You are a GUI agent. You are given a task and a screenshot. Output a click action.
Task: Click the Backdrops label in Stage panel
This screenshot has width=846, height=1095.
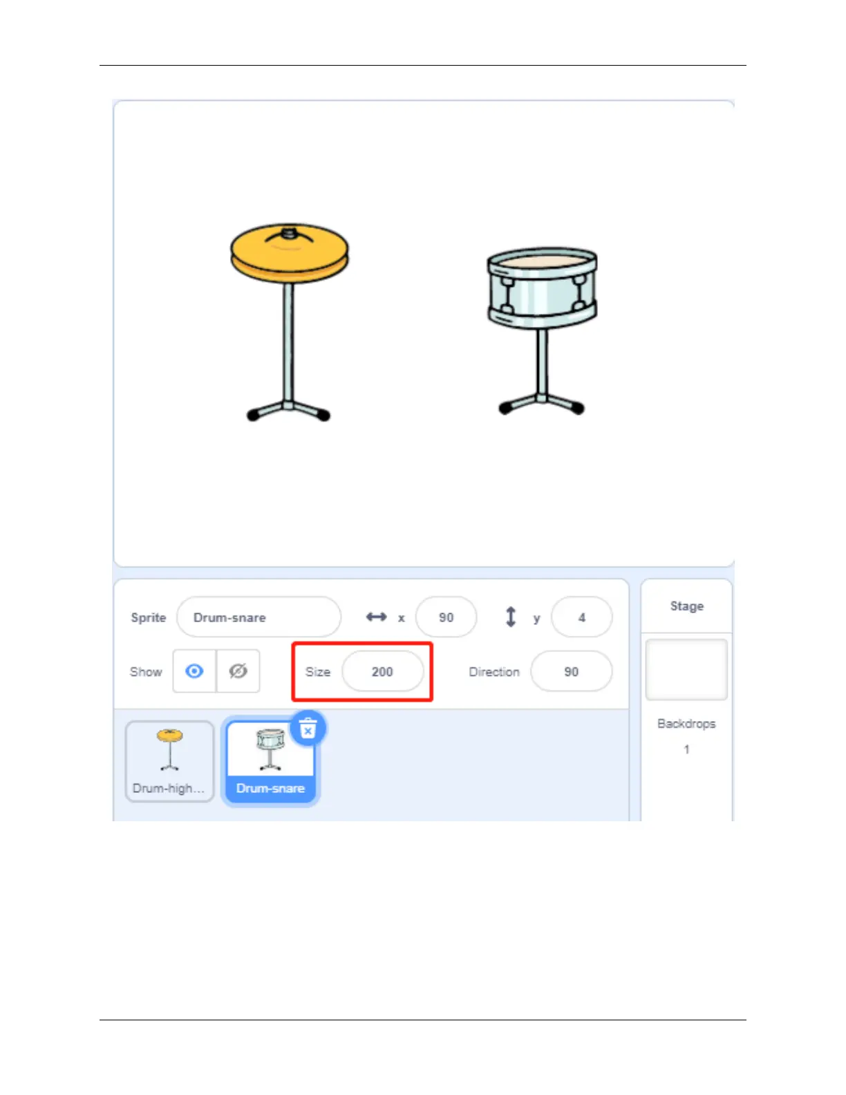[686, 724]
